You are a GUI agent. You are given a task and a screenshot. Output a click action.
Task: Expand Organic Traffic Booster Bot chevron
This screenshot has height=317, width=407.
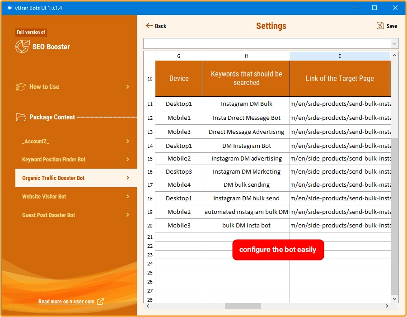click(127, 178)
